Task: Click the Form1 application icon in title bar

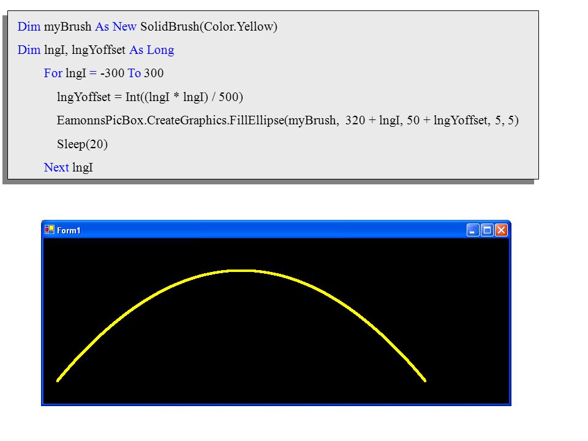Action: tap(49, 230)
